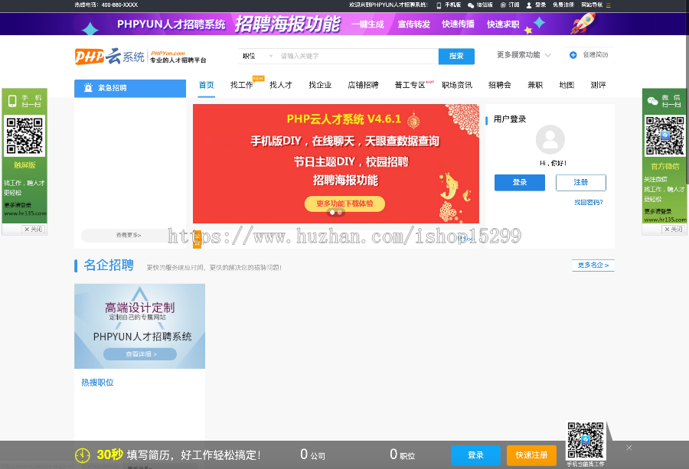Click the clock icon in bottom bar
The width and height of the screenshot is (689, 469).
(x=83, y=455)
